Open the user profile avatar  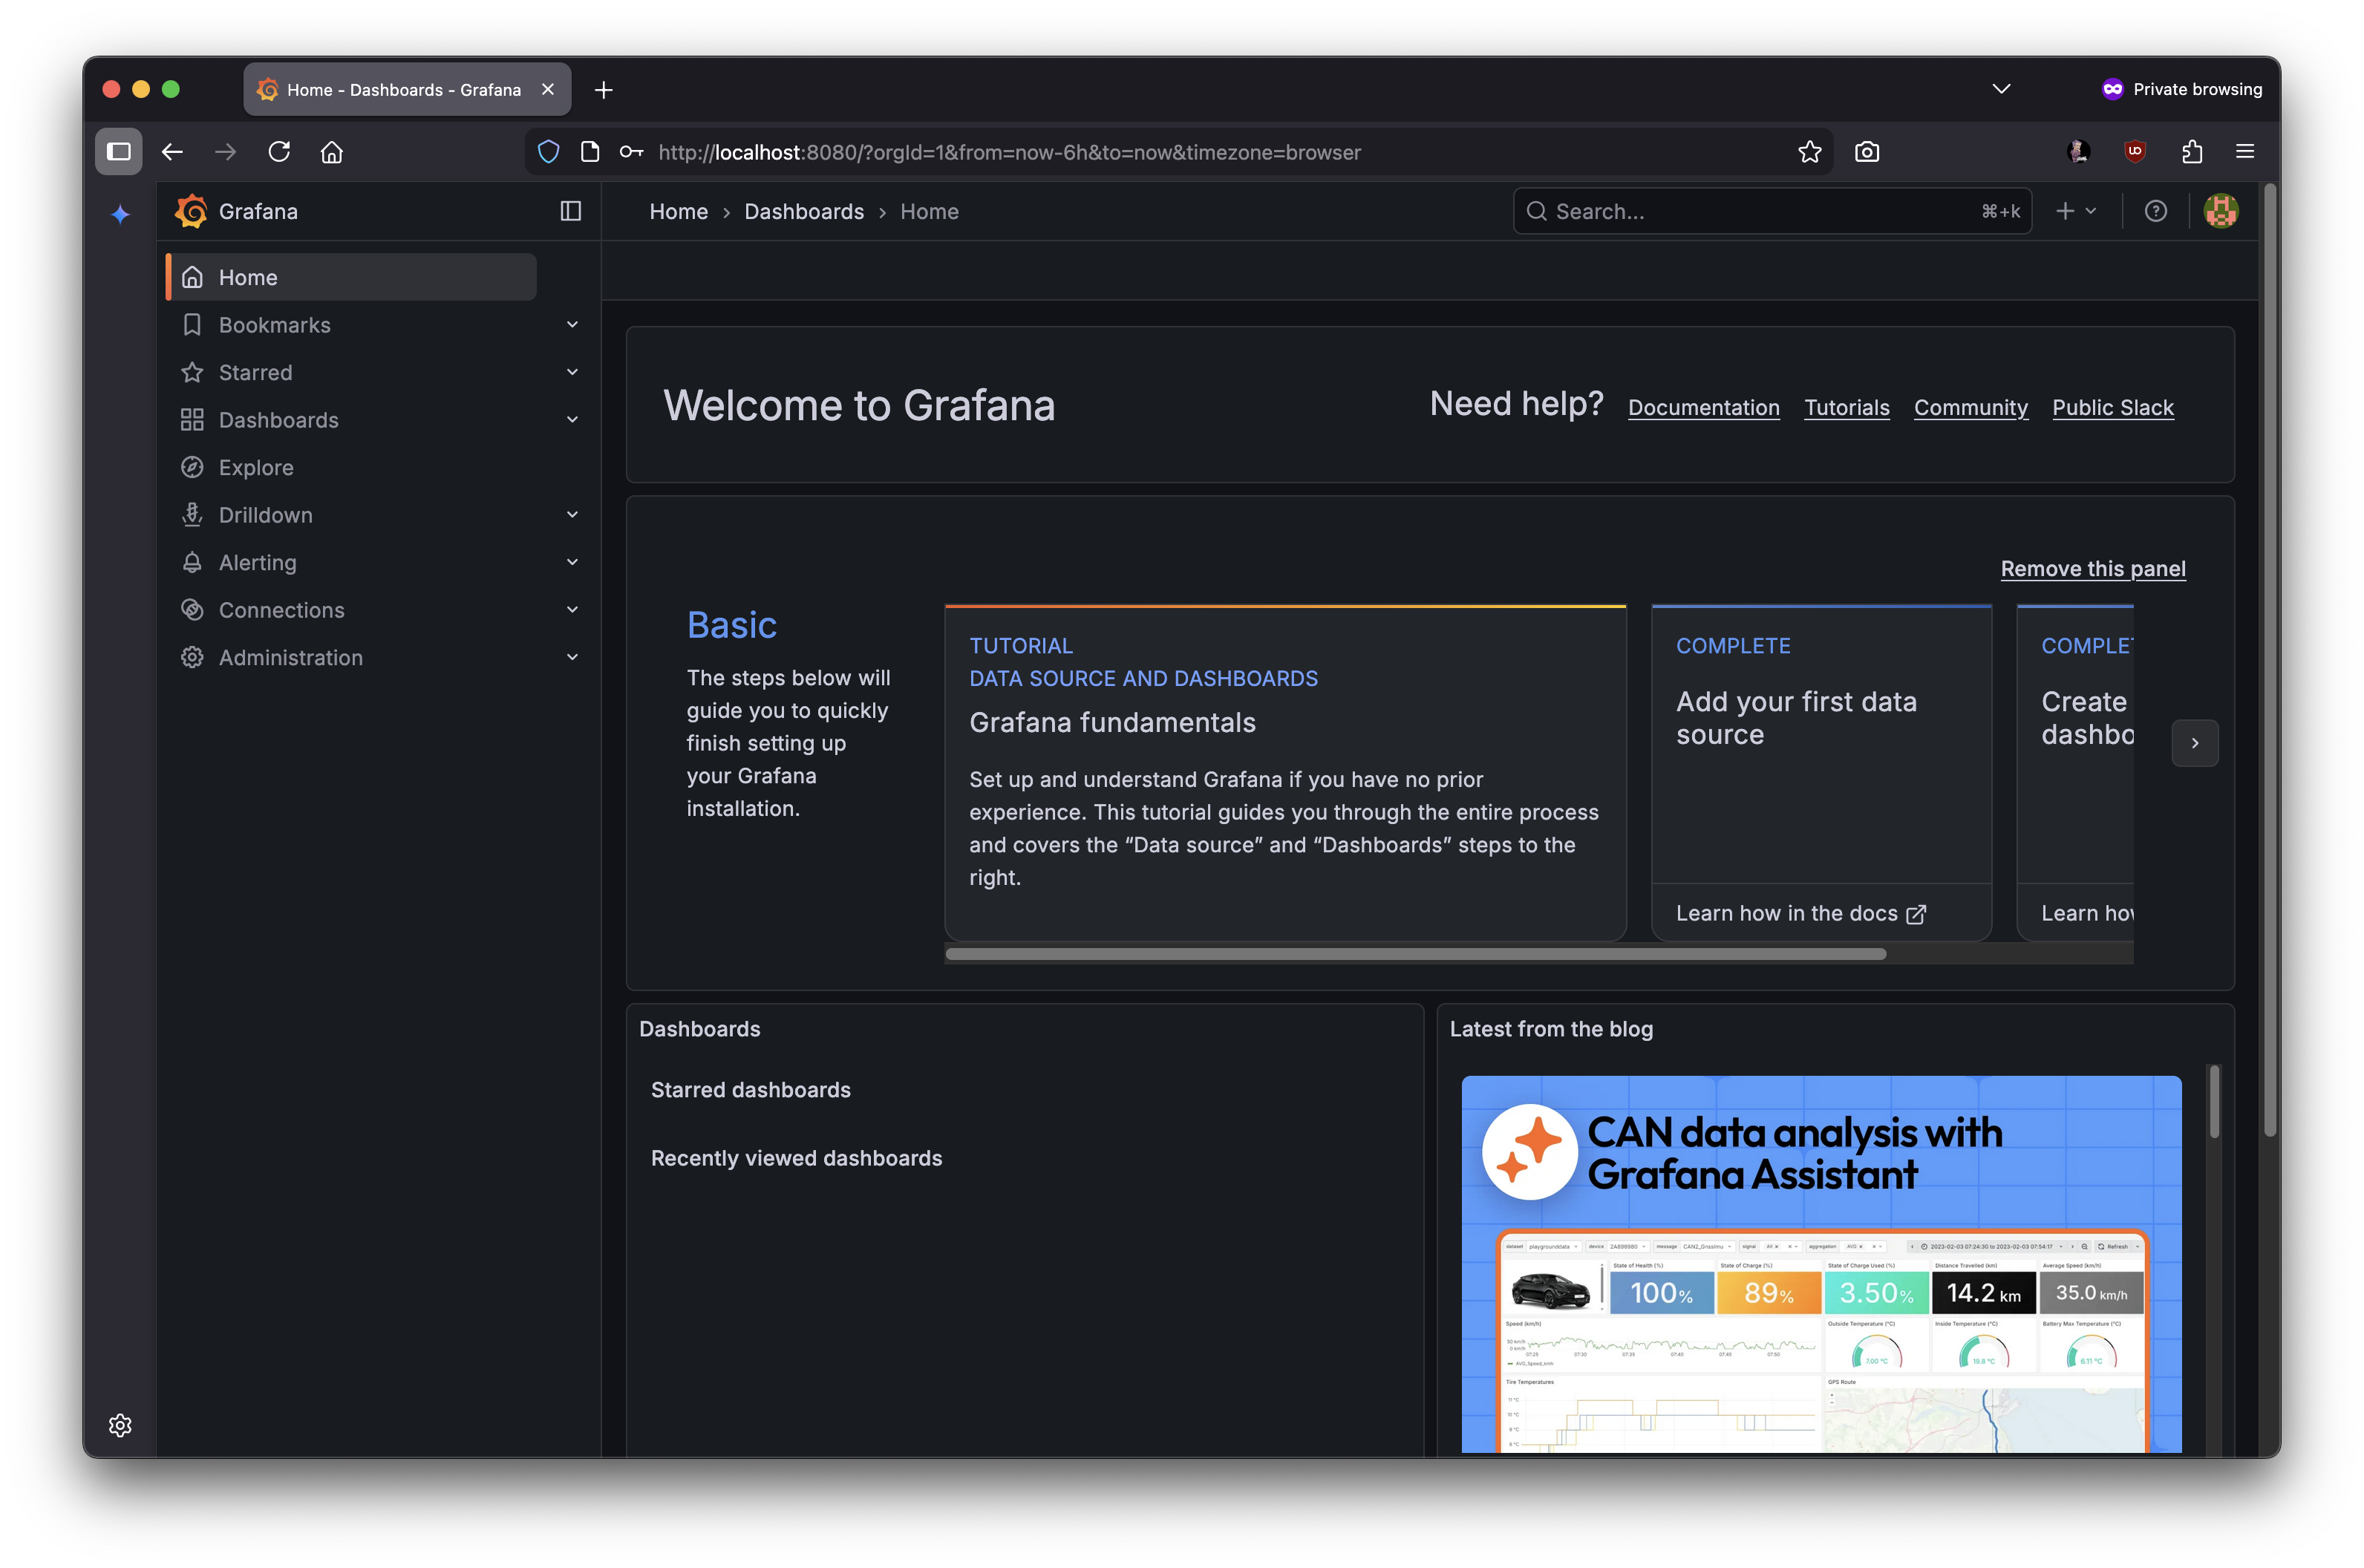(x=2220, y=211)
